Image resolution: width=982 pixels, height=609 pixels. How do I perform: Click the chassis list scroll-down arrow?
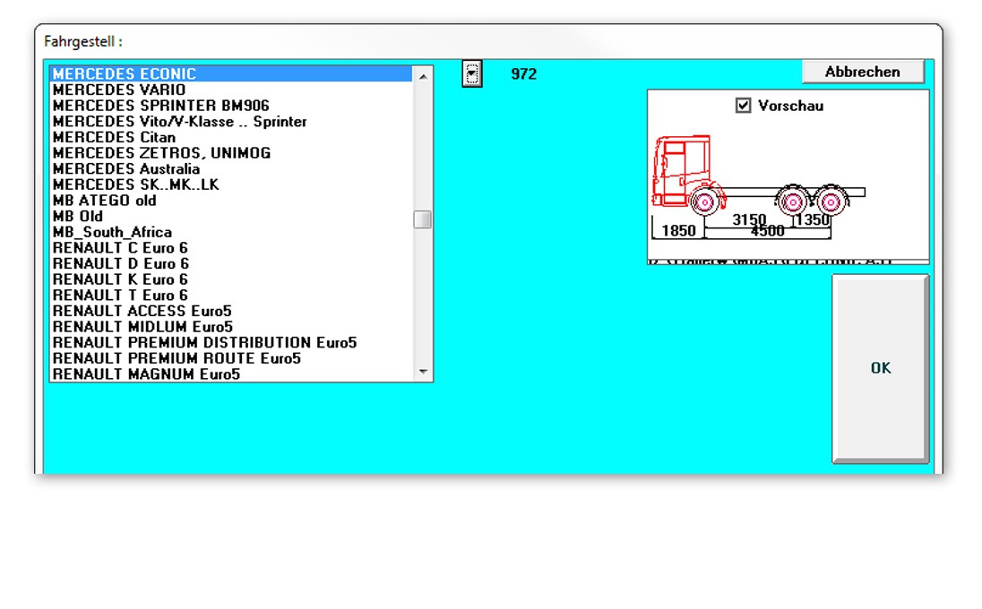pos(423,372)
